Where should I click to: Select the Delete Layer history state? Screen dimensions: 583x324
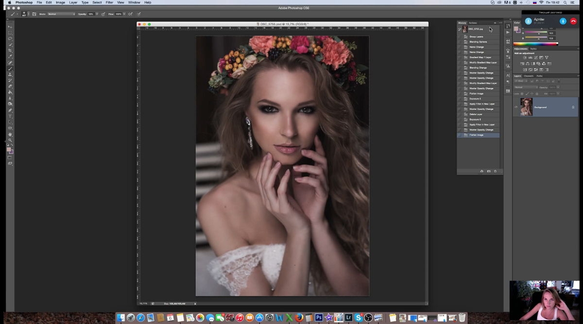point(479,114)
